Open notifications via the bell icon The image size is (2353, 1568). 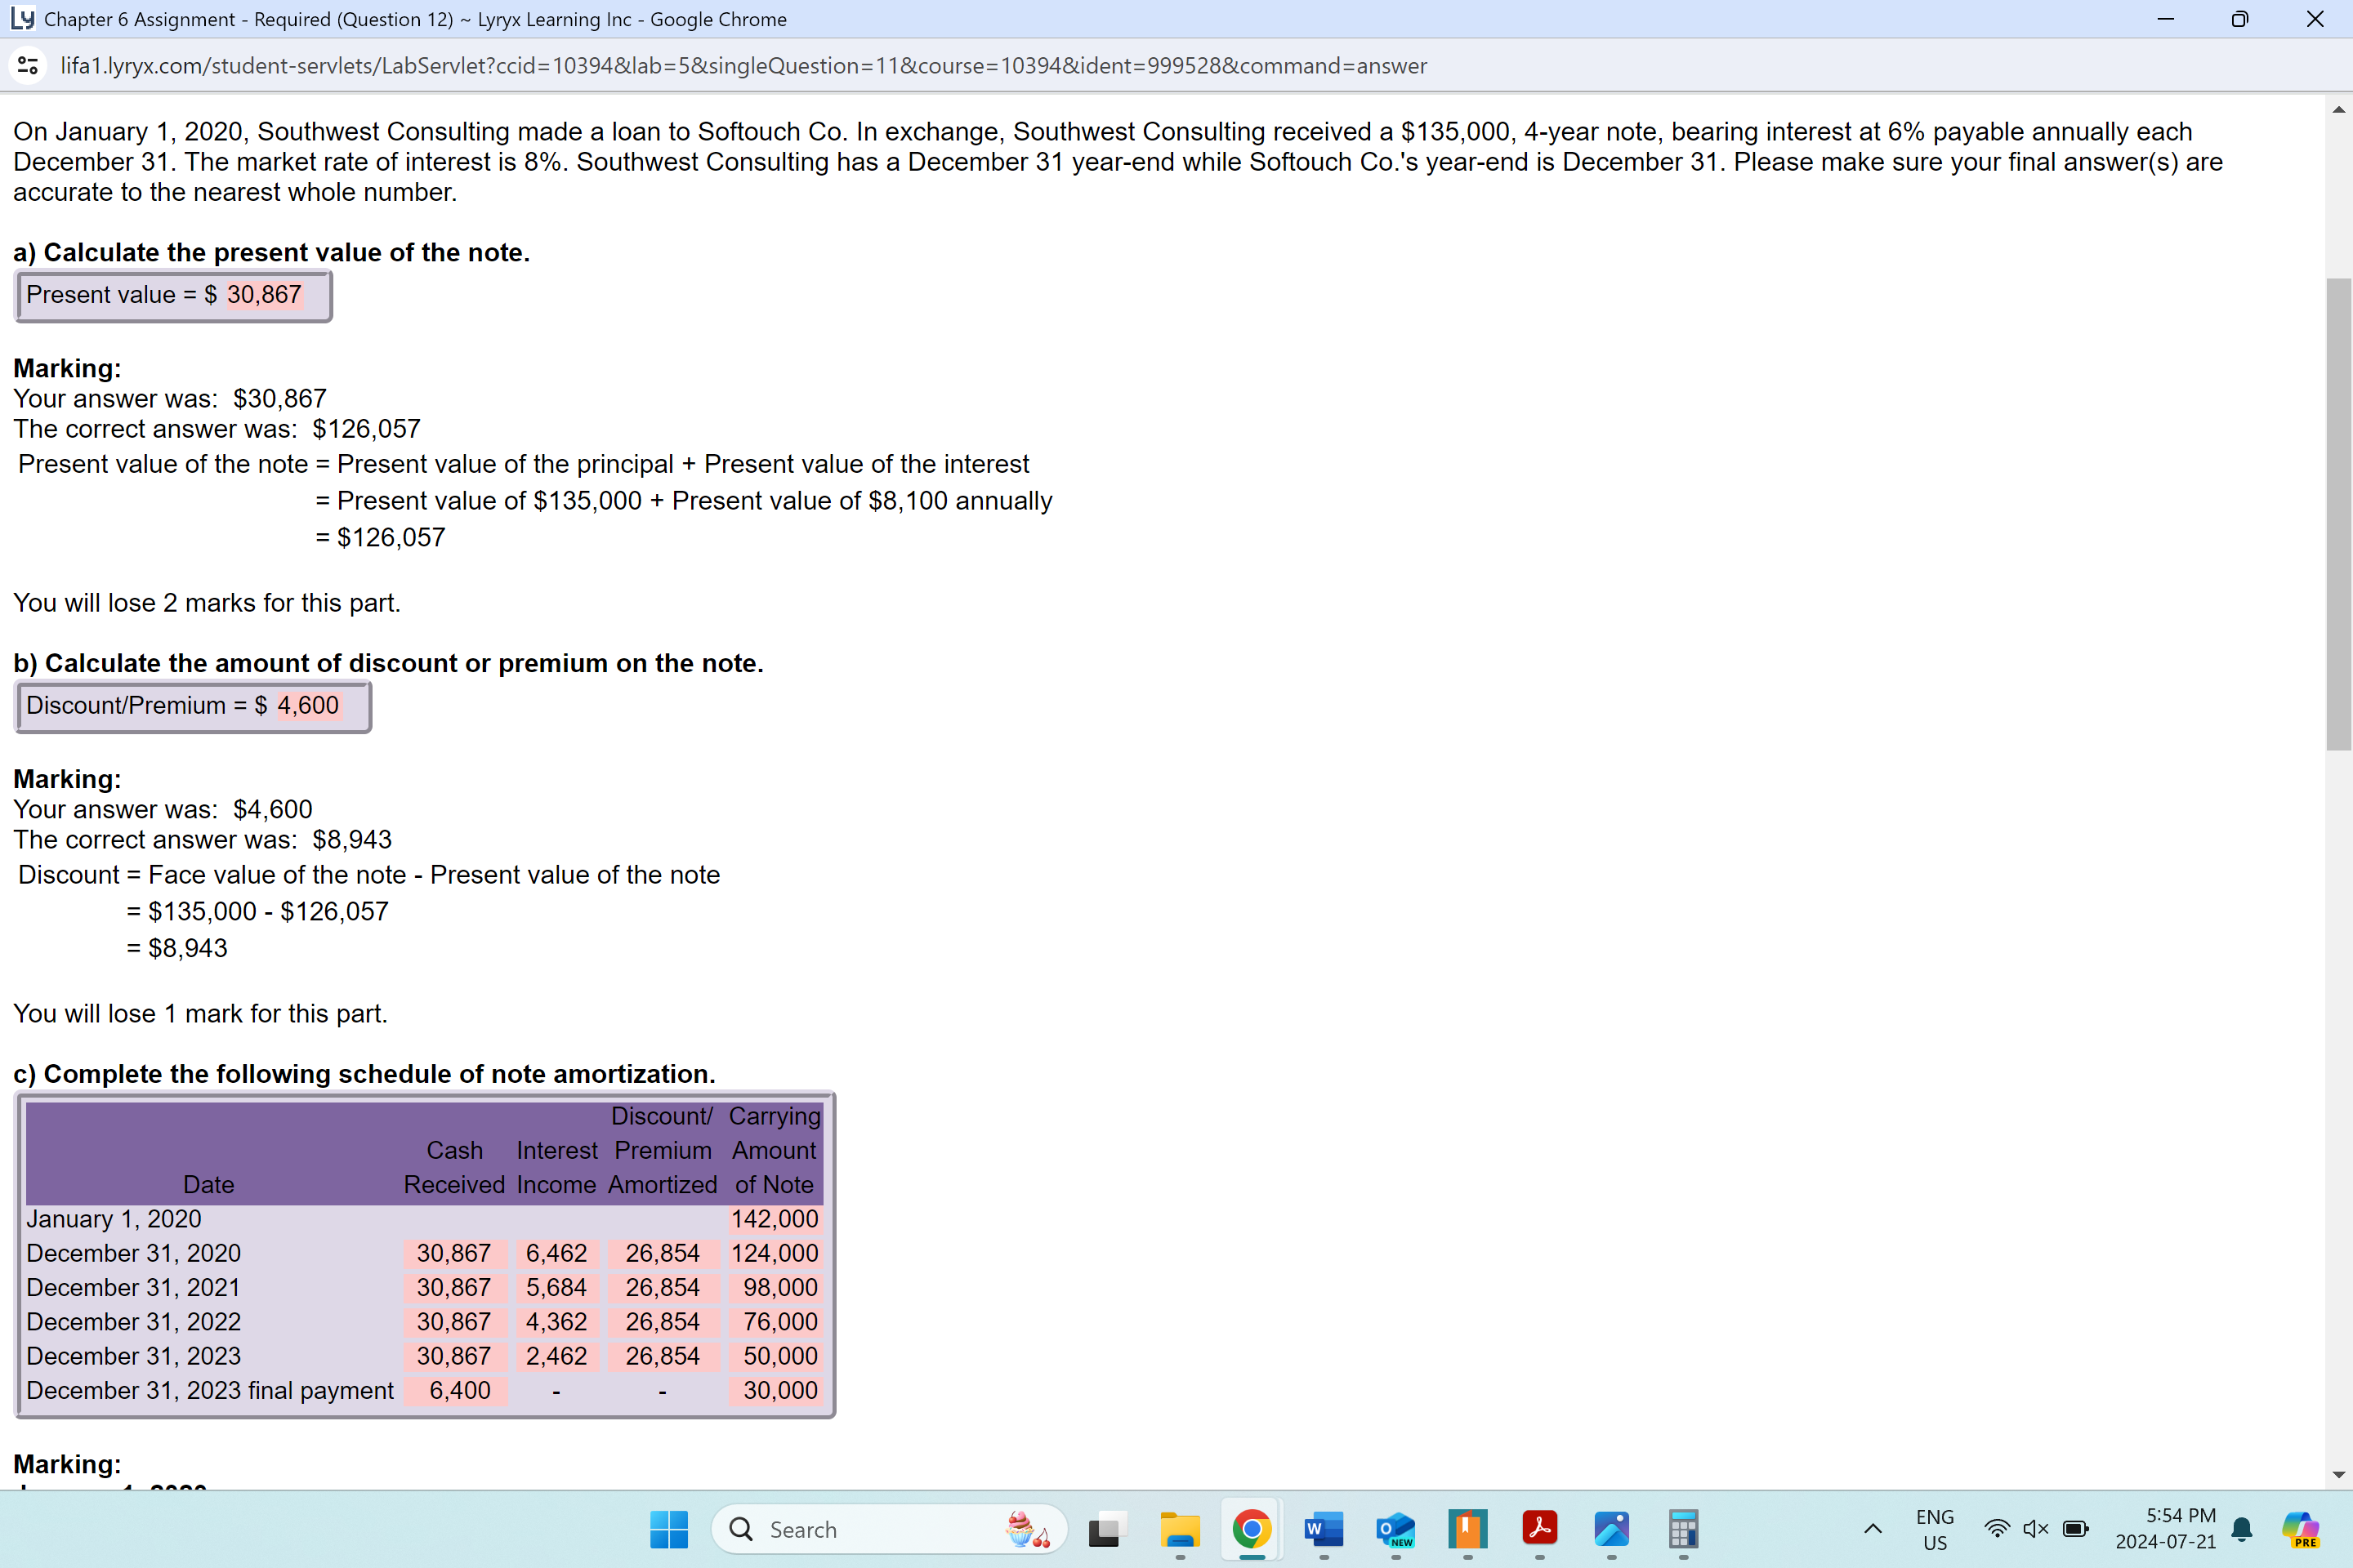(x=2241, y=1530)
